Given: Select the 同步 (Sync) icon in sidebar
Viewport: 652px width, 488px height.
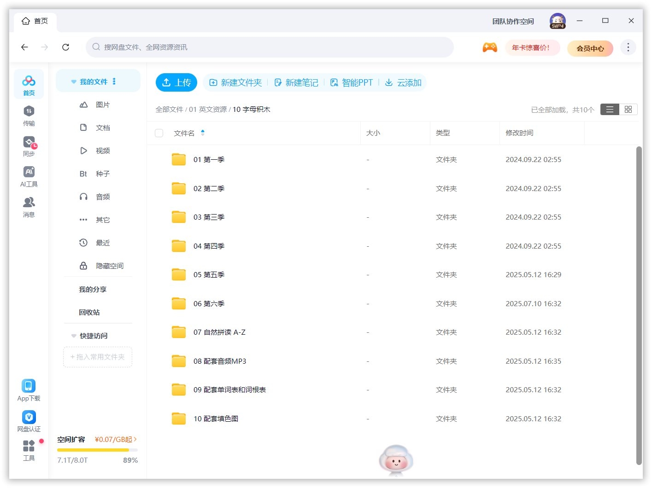Looking at the screenshot, I should tap(29, 145).
